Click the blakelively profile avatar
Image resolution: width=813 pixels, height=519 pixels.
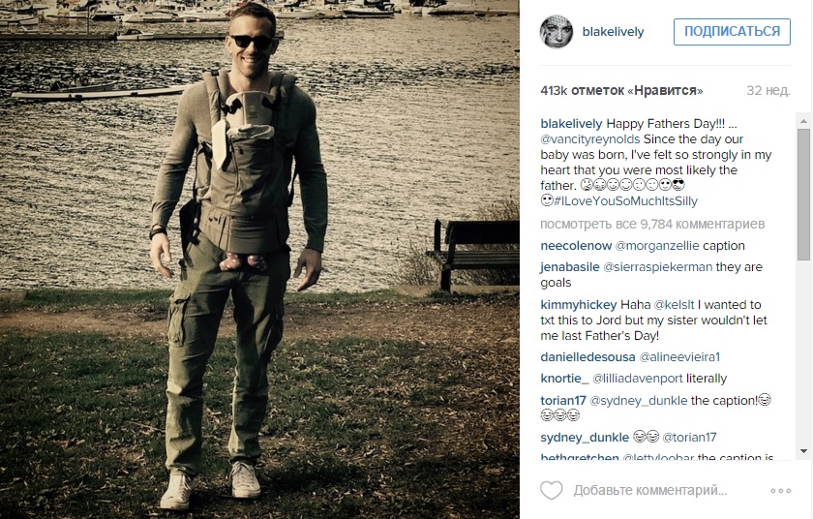(557, 32)
